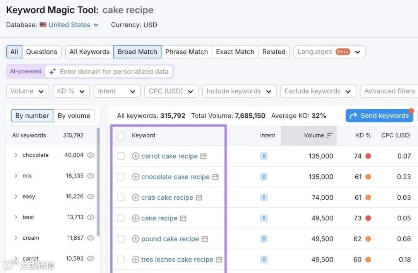418x273 pixels.
Task: Click plus icon beside carrot cake recipe
Action: 135,156
